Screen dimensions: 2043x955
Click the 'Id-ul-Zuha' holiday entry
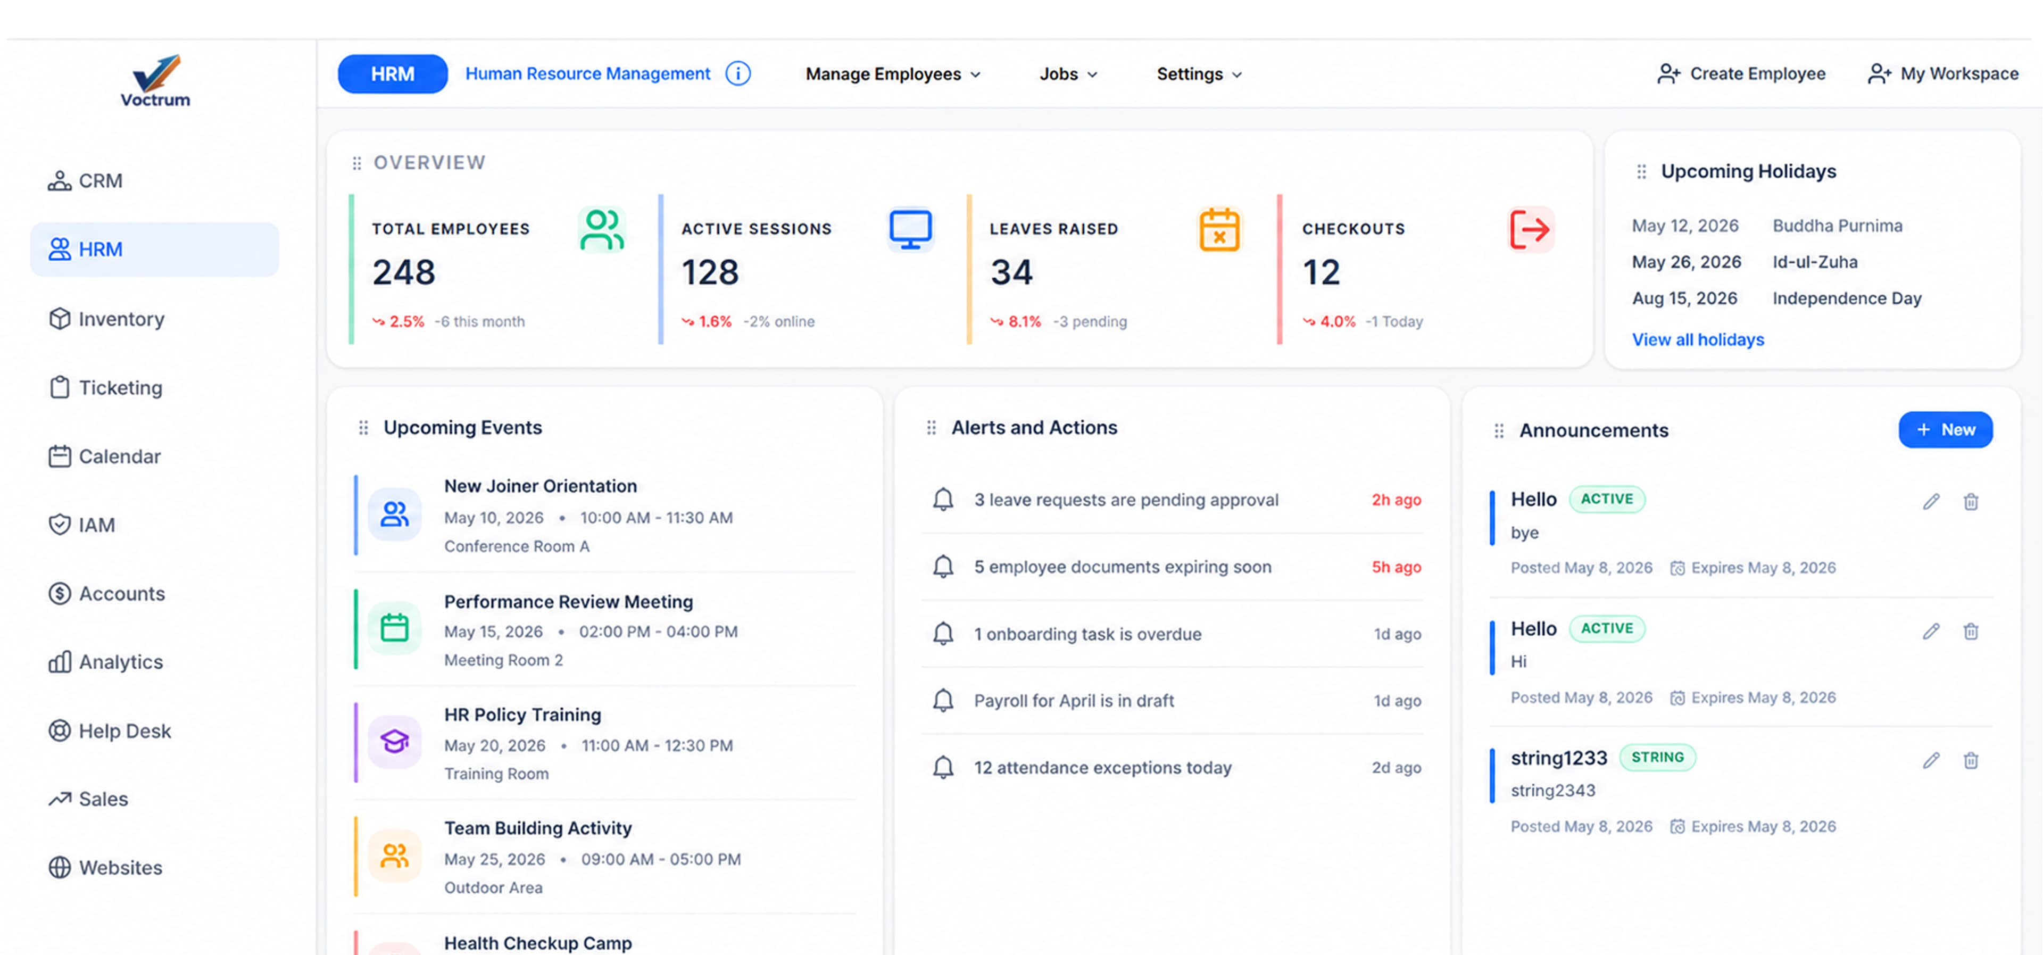click(1815, 262)
